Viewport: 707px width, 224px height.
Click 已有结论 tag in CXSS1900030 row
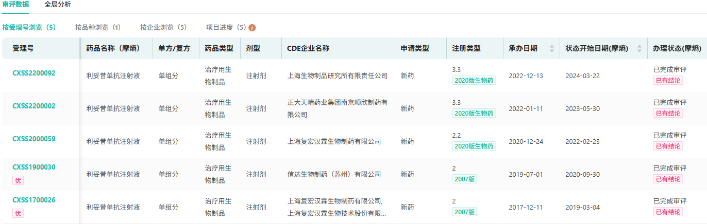click(668, 179)
